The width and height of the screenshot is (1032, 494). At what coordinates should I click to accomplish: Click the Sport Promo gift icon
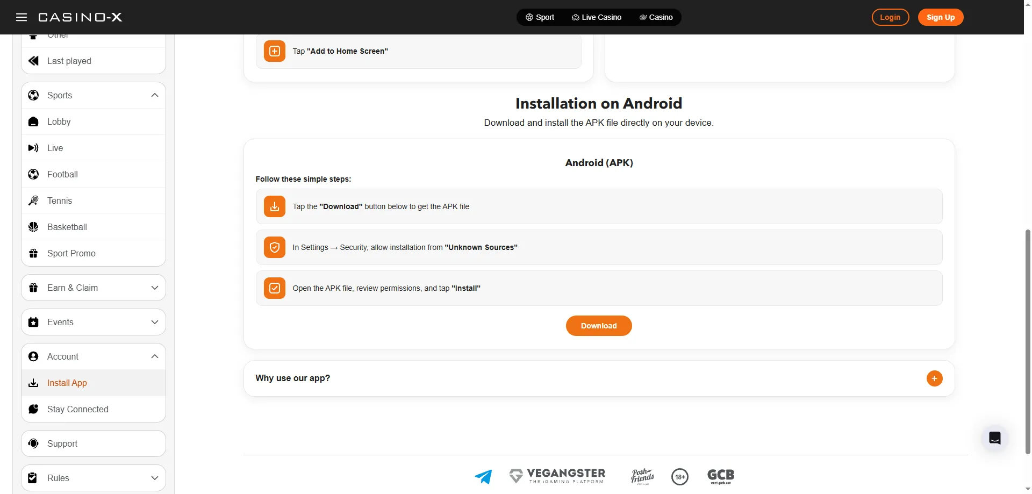point(33,253)
